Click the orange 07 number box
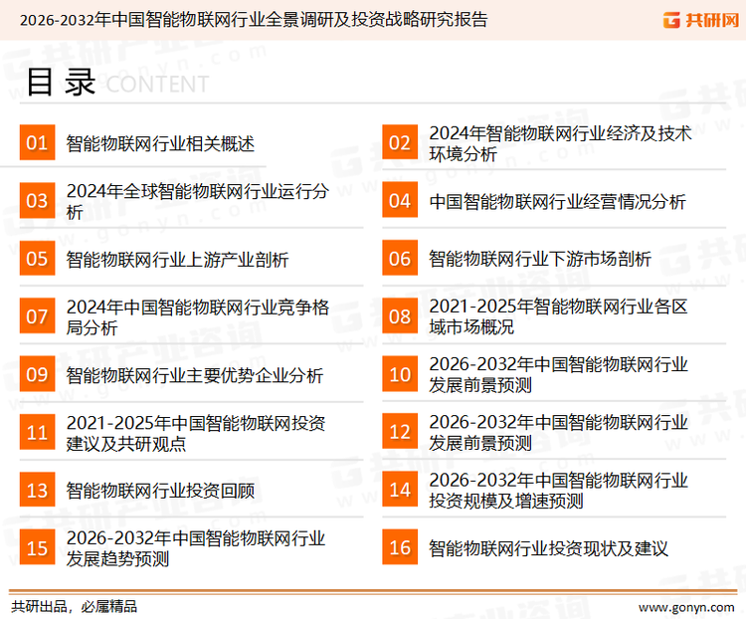Screen dimensions: 746x619 click(37, 316)
